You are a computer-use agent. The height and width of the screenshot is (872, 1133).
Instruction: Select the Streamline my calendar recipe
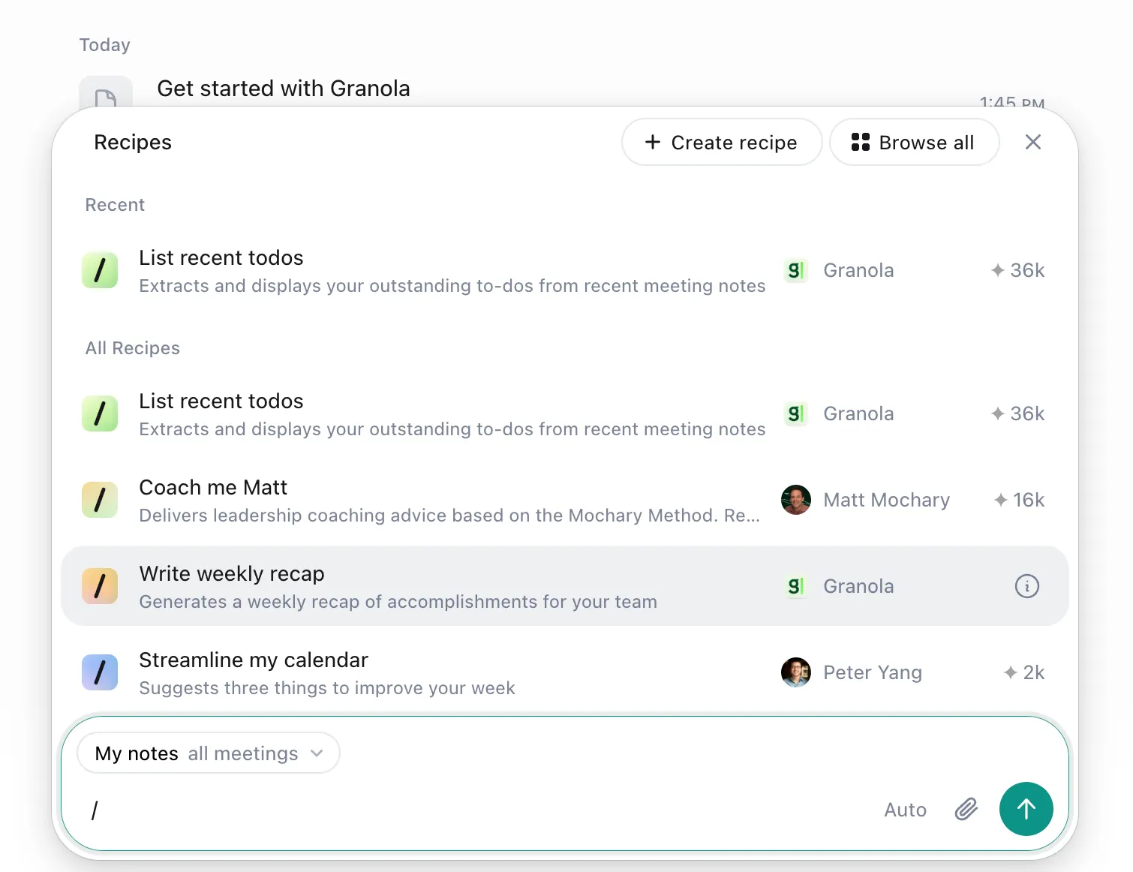(564, 672)
